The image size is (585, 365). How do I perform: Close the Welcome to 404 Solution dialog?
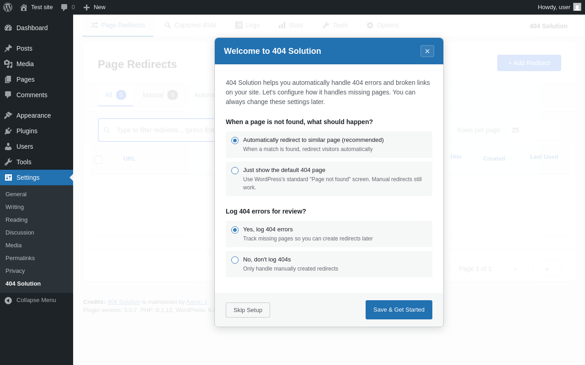coord(427,51)
